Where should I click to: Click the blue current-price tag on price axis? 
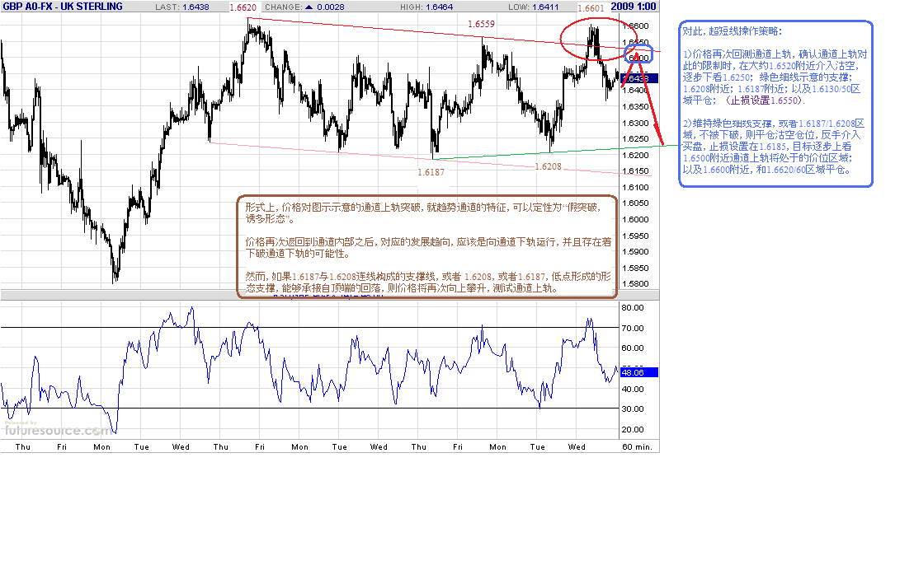(x=639, y=78)
